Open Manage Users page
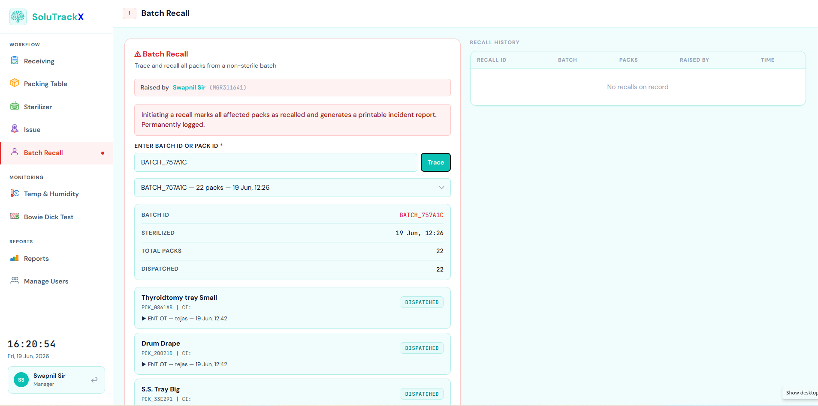818x406 pixels. click(x=57, y=281)
